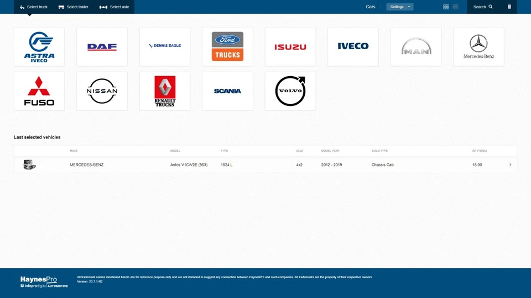This screenshot has width=531, height=298.
Task: Open the Cars section link
Action: [371, 7]
